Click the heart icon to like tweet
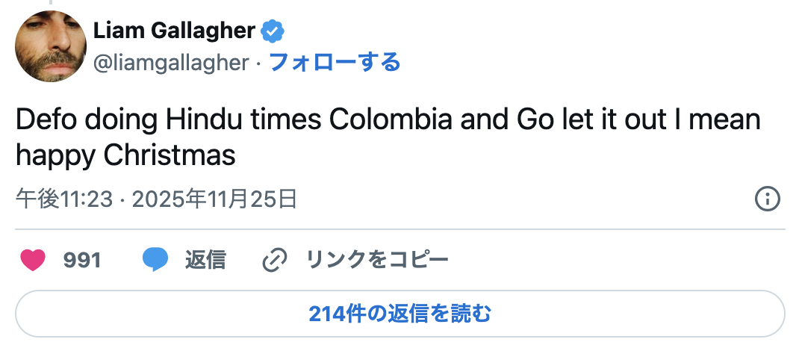 click(32, 260)
